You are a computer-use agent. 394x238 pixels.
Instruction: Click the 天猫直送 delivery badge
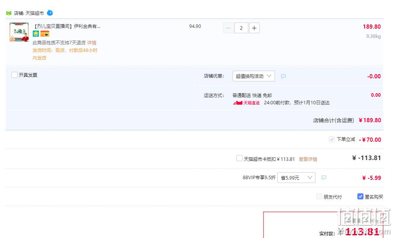coord(246,103)
